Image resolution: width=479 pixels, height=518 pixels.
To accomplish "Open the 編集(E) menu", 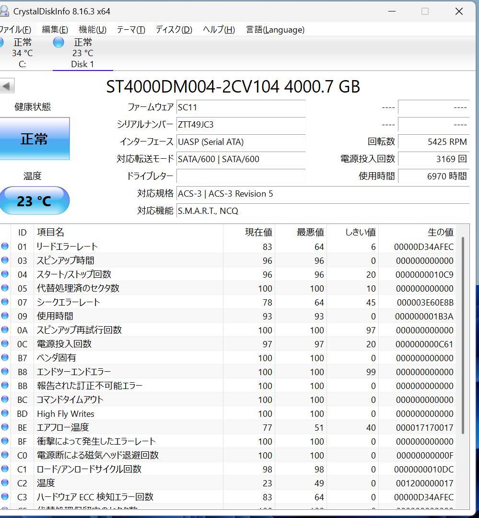I will tap(55, 30).
